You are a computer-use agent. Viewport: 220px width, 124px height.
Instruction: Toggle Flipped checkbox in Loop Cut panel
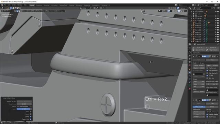[31, 114]
